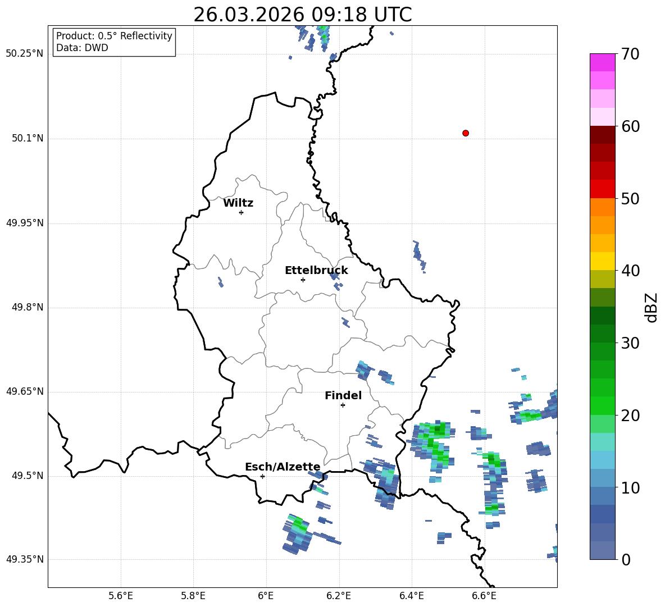Click the 6.2°E longitude label
The image size is (665, 607).
click(339, 596)
